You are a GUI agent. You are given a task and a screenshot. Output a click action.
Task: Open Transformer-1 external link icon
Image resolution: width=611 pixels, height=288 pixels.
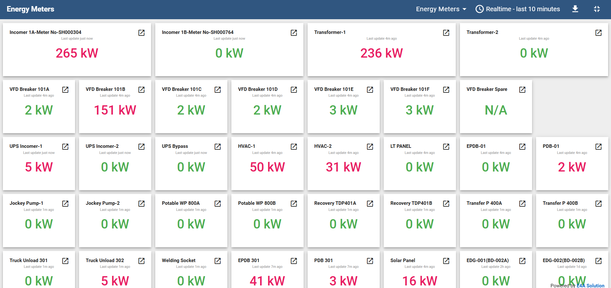pyautogui.click(x=446, y=33)
